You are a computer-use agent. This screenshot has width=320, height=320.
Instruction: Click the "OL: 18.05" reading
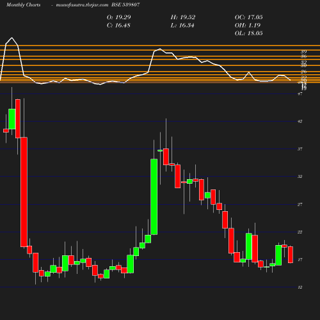click(x=249, y=33)
